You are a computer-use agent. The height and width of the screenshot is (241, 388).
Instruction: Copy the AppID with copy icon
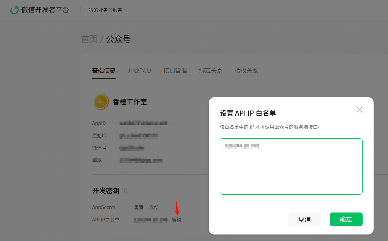coord(173,123)
